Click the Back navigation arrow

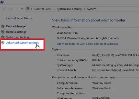(x=4, y=9)
